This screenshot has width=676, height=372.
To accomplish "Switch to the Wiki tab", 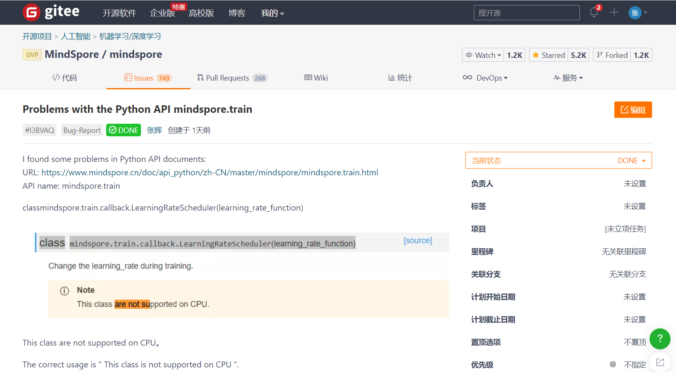I will pyautogui.click(x=316, y=78).
